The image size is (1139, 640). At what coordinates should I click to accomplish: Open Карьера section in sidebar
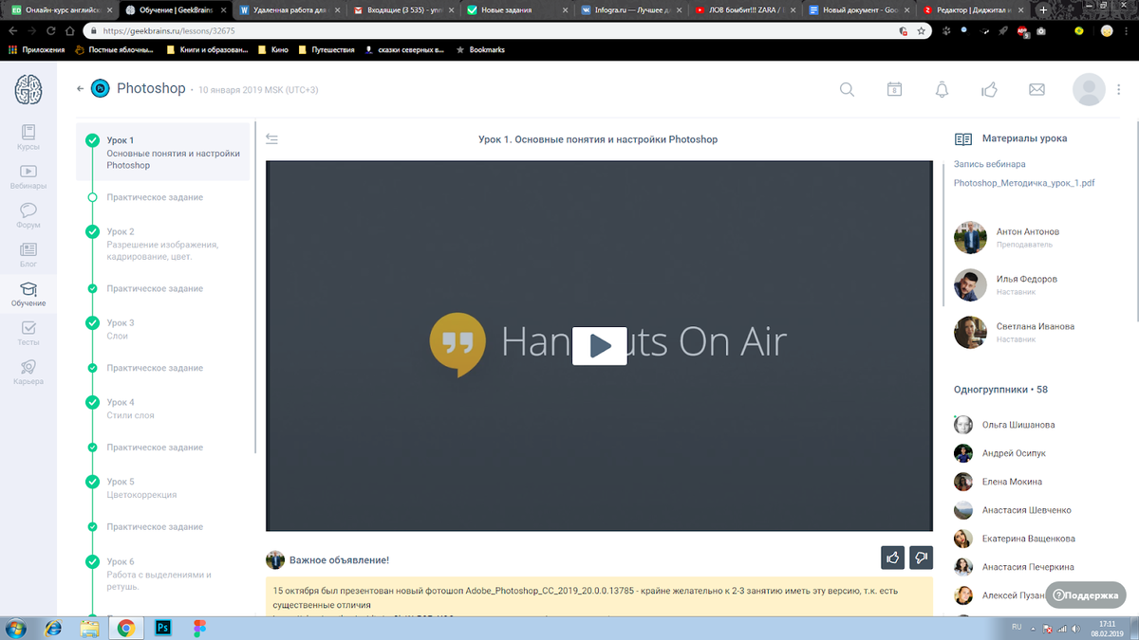(x=28, y=373)
